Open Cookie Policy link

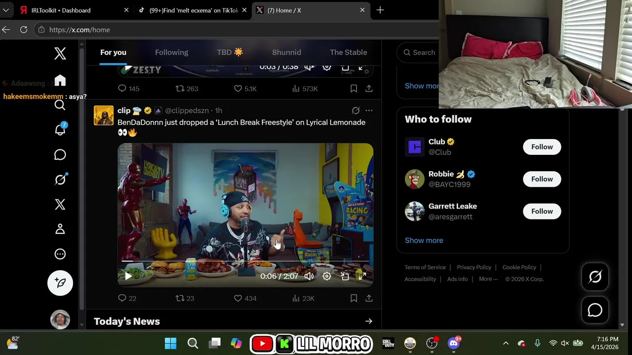519,267
